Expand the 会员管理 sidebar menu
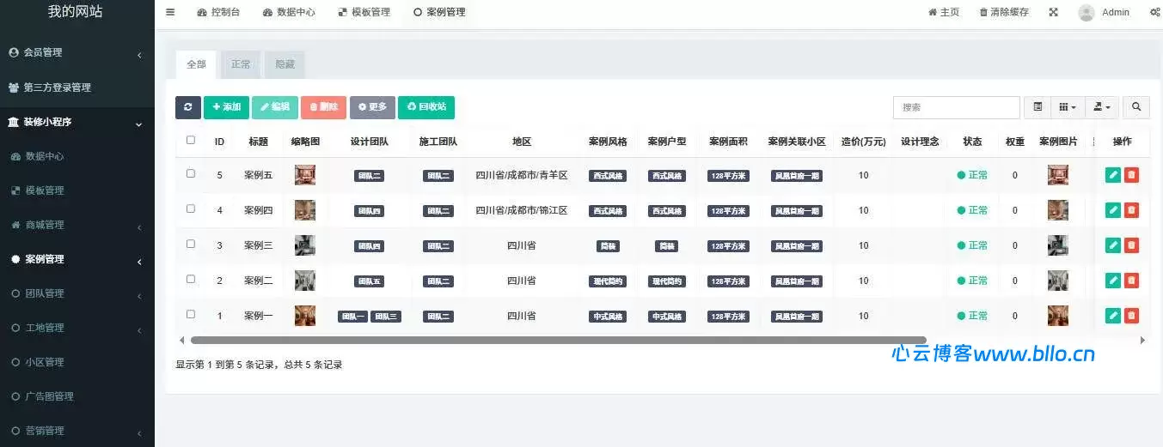This screenshot has width=1163, height=447. [x=76, y=52]
